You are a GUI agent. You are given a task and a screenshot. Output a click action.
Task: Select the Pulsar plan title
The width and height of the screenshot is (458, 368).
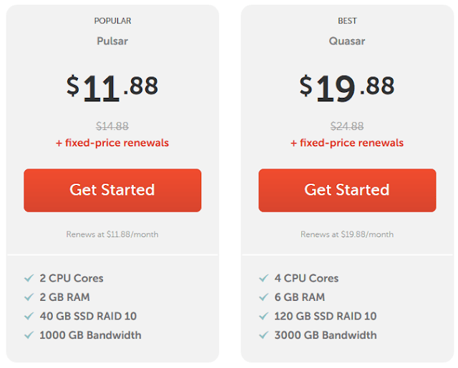(112, 41)
